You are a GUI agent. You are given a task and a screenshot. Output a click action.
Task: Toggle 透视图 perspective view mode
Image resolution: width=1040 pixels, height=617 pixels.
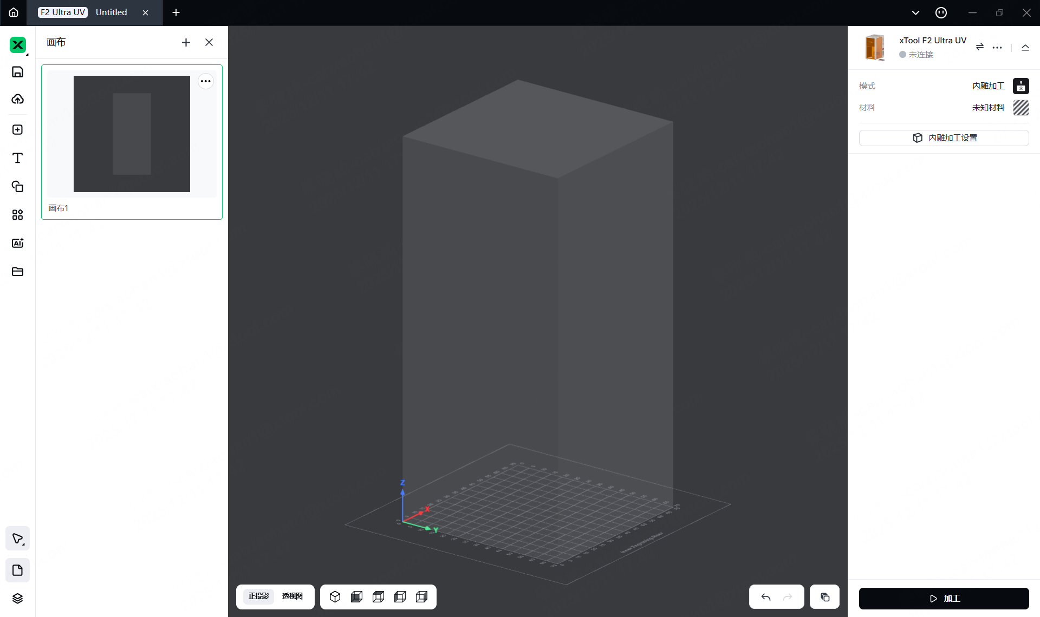[x=292, y=596]
